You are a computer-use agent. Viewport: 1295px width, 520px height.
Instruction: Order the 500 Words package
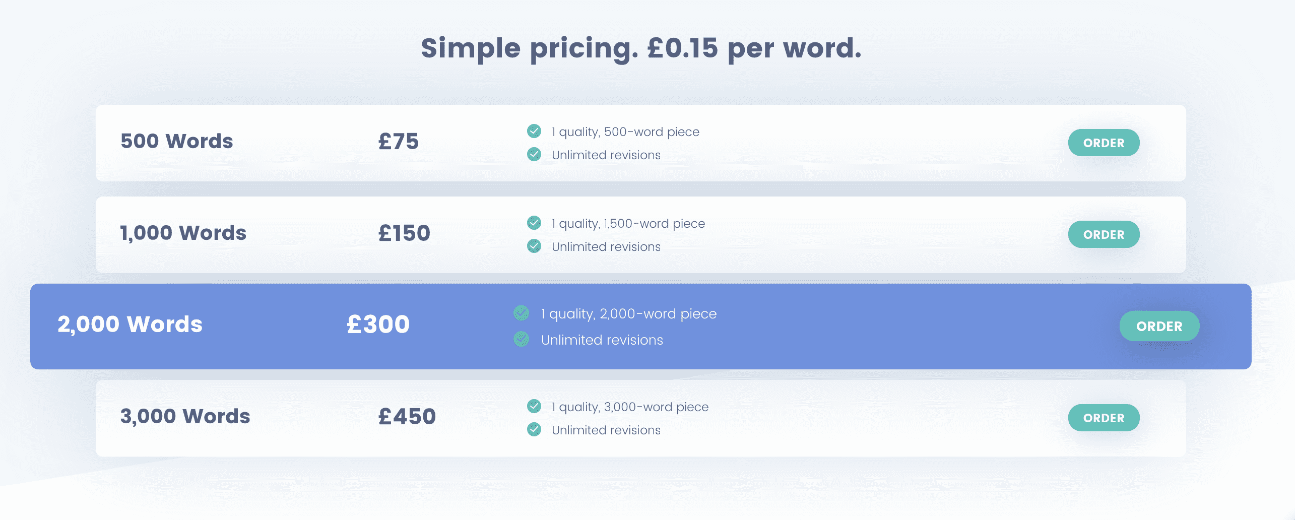[1104, 143]
